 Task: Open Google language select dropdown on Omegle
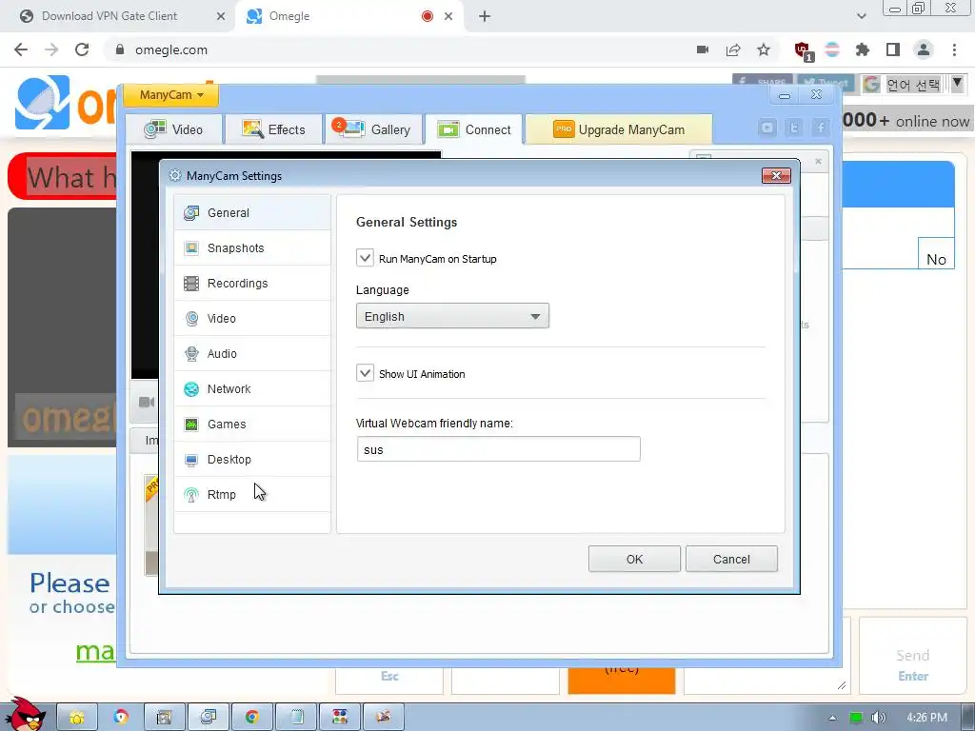click(x=913, y=84)
